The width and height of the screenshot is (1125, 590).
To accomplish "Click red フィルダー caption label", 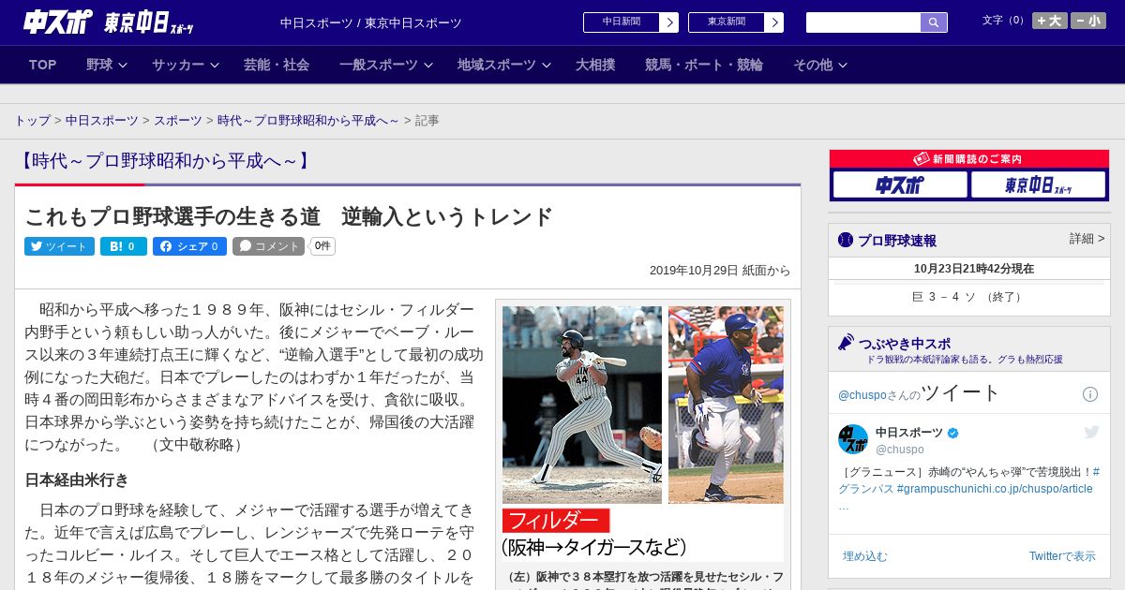I will tap(556, 521).
